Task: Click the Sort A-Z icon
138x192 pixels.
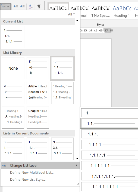Action: (31, 6)
